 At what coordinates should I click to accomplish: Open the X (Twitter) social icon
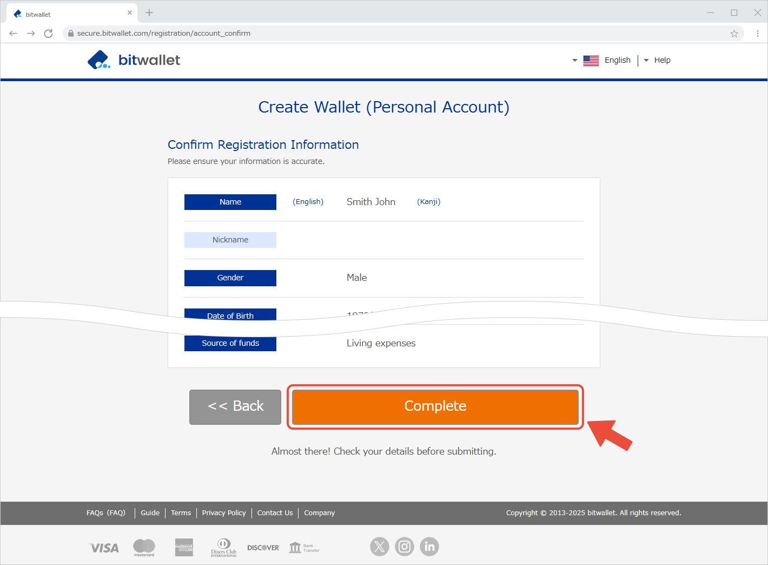(380, 547)
